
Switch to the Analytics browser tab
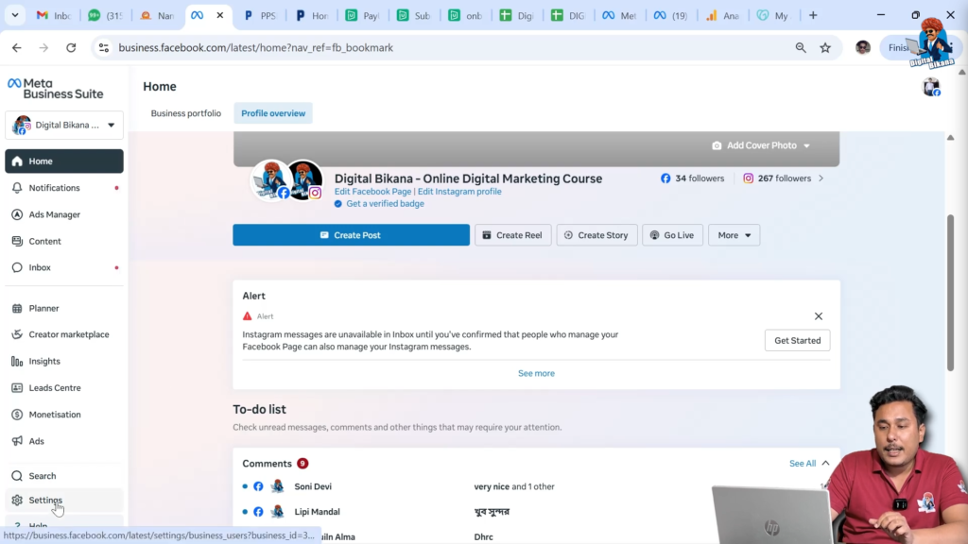click(723, 15)
